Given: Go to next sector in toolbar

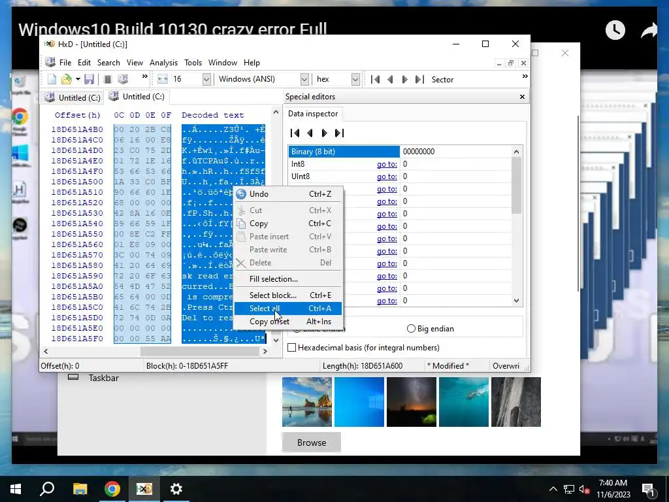Looking at the screenshot, I should pyautogui.click(x=404, y=79).
